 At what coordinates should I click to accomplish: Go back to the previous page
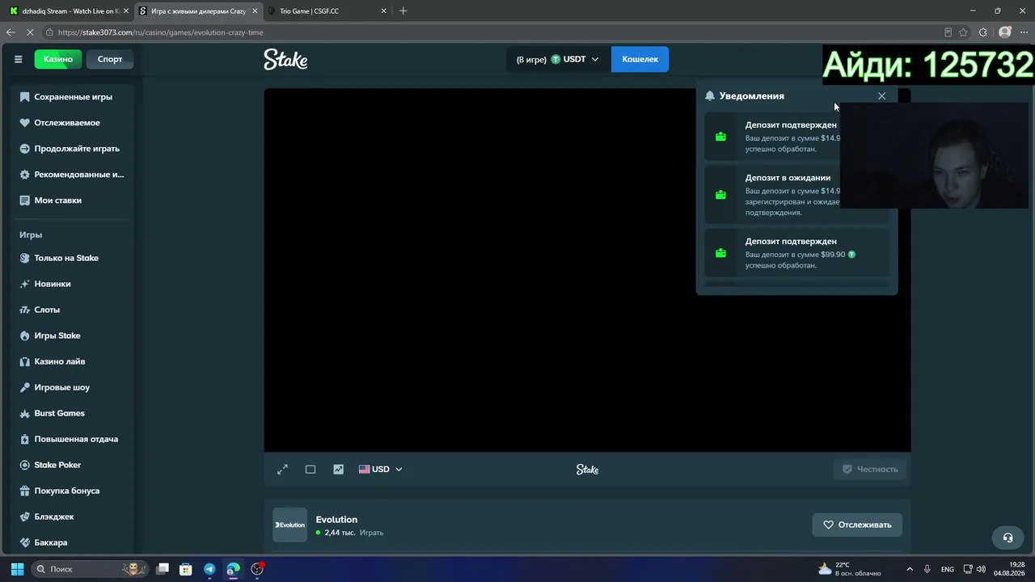11,32
